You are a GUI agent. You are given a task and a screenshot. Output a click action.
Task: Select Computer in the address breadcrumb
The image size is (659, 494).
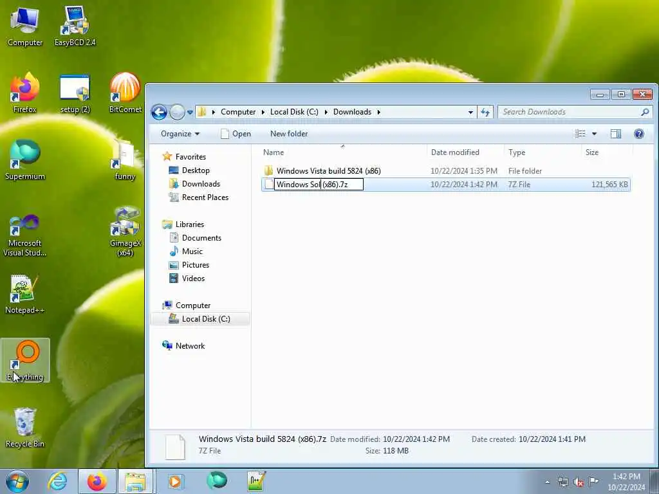point(238,112)
